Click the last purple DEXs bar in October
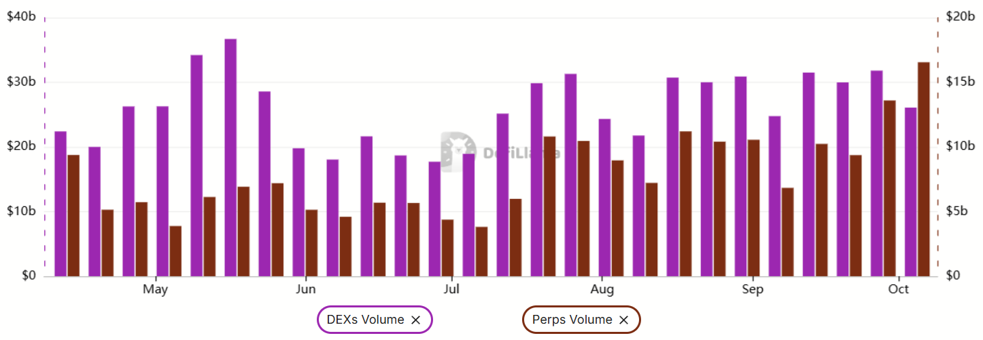The width and height of the screenshot is (983, 340). click(911, 192)
